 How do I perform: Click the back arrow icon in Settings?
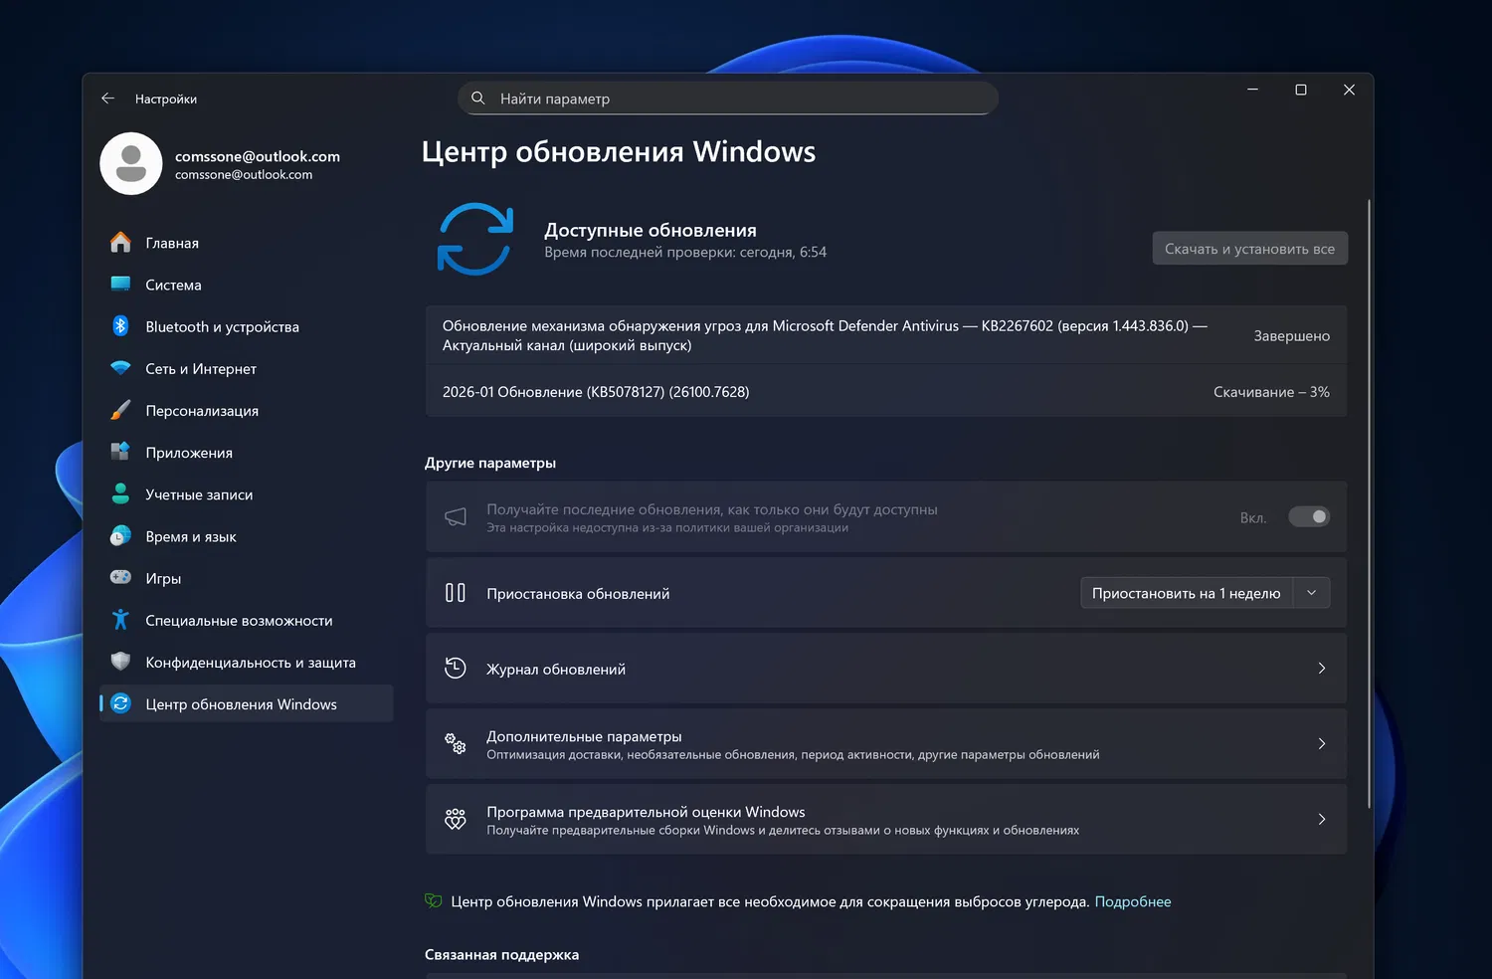[107, 98]
